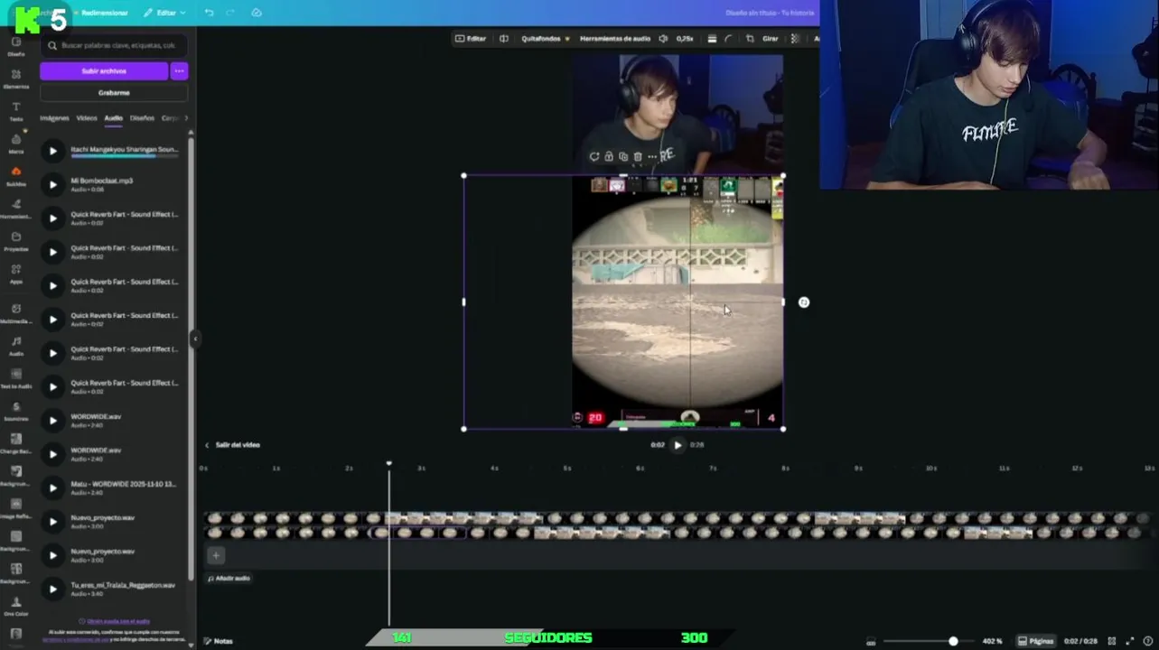Open the Multimedia sidebar panel
The height and width of the screenshot is (650, 1159).
[x=15, y=312]
